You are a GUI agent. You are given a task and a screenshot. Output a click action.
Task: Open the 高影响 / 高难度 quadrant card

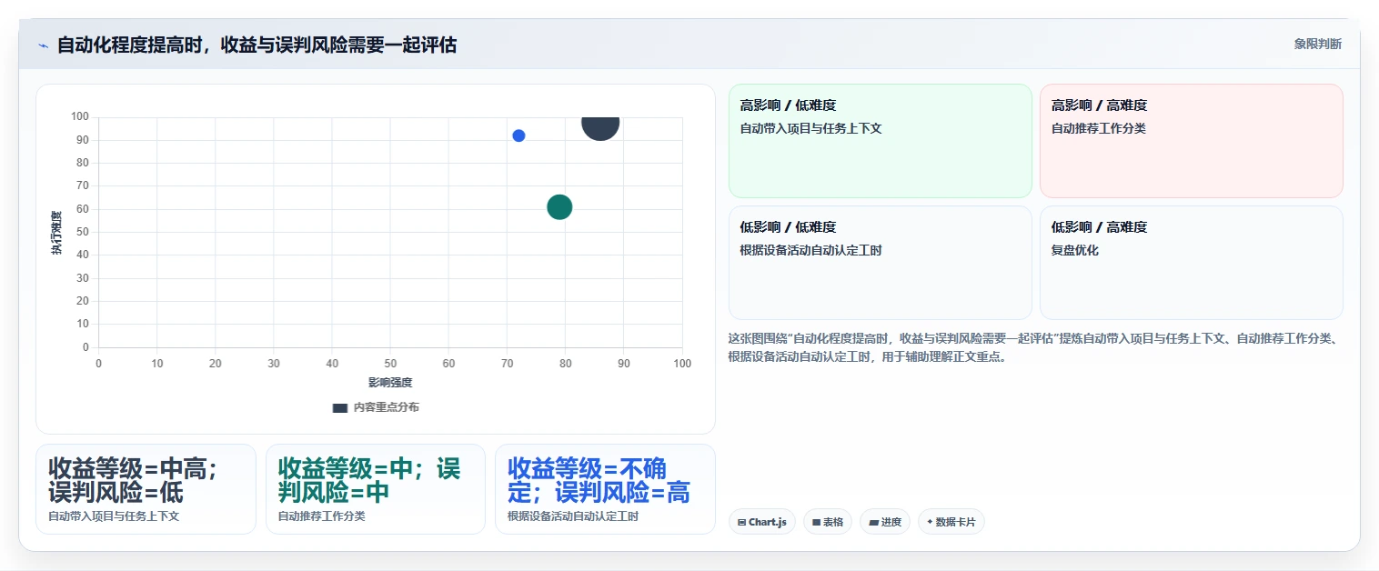point(1191,141)
